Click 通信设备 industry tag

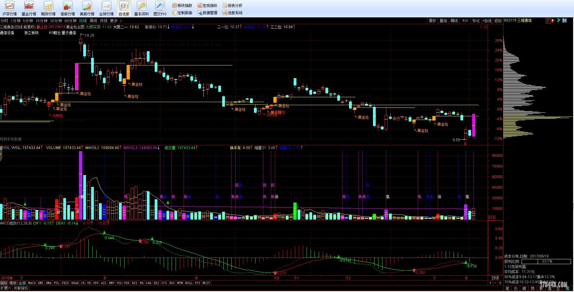pyautogui.click(x=7, y=33)
